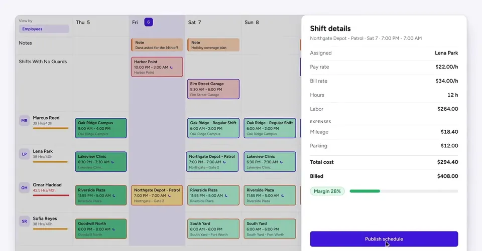Image resolution: width=482 pixels, height=251 pixels.
Task: Click the Margin 28% badge
Action: [x=327, y=191]
